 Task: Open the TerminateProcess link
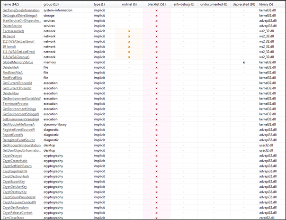point(16,104)
